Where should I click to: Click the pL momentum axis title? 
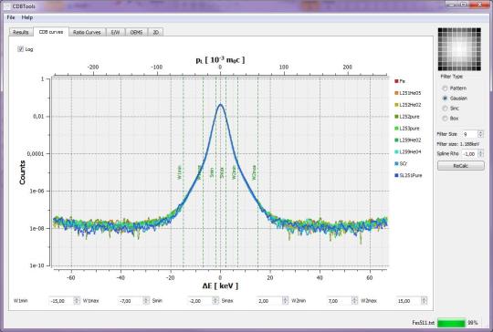(220, 59)
